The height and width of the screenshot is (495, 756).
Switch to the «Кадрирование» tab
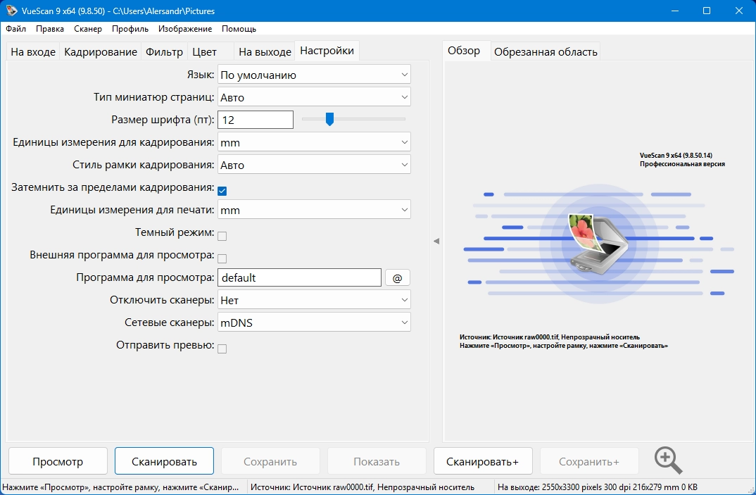(x=100, y=52)
